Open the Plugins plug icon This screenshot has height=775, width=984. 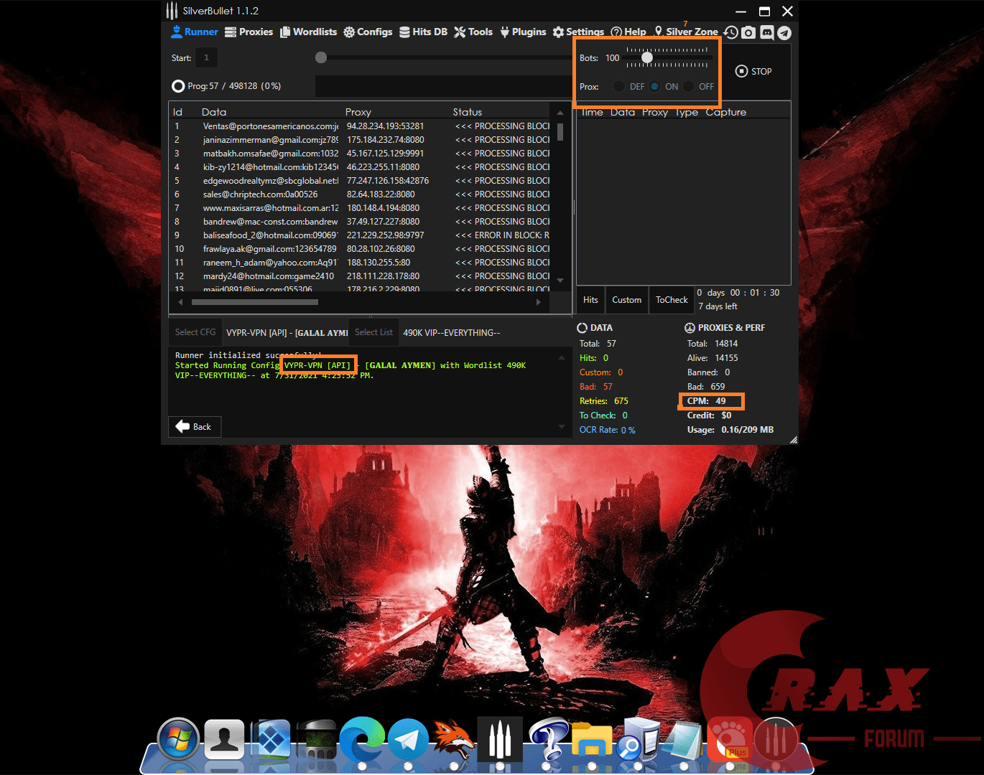point(505,32)
